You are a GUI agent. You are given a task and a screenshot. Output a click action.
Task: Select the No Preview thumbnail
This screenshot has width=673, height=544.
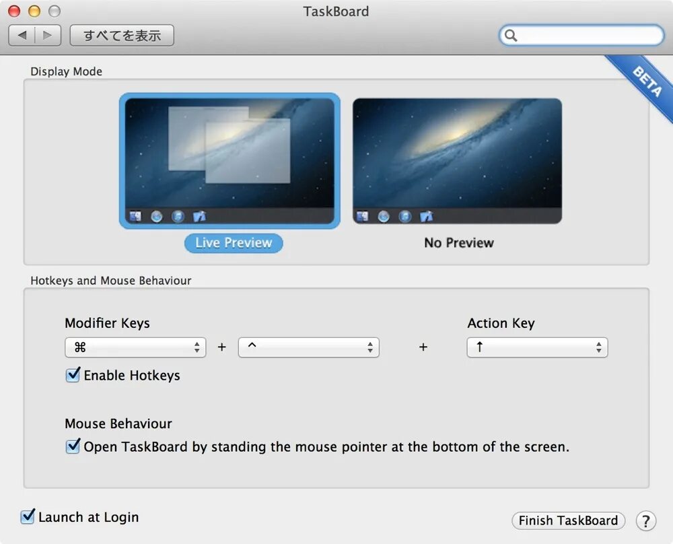pos(457,161)
